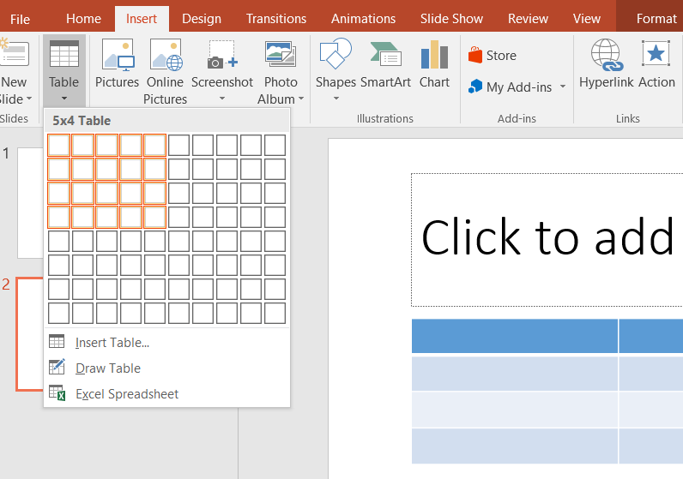Expand the Screenshot dropdown
The height and width of the screenshot is (479, 683).
tap(222, 99)
